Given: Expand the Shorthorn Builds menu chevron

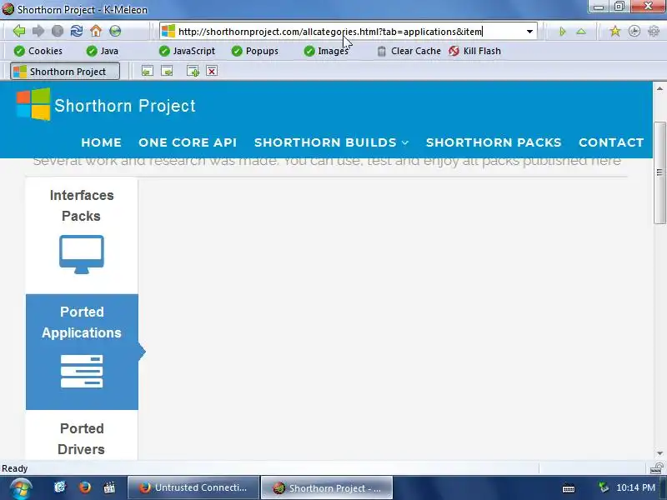Looking at the screenshot, I should pyautogui.click(x=405, y=142).
